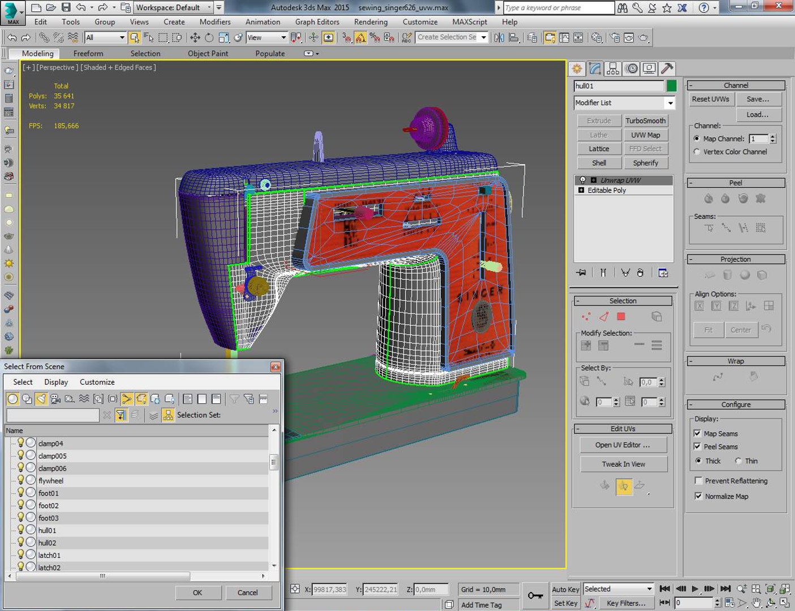Viewport: 795px width, 611px height.
Task: Switch to the Freeform ribbon tab
Action: [88, 54]
